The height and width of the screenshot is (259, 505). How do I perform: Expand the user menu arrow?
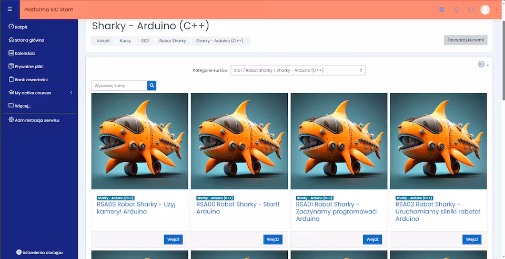coord(496,9)
